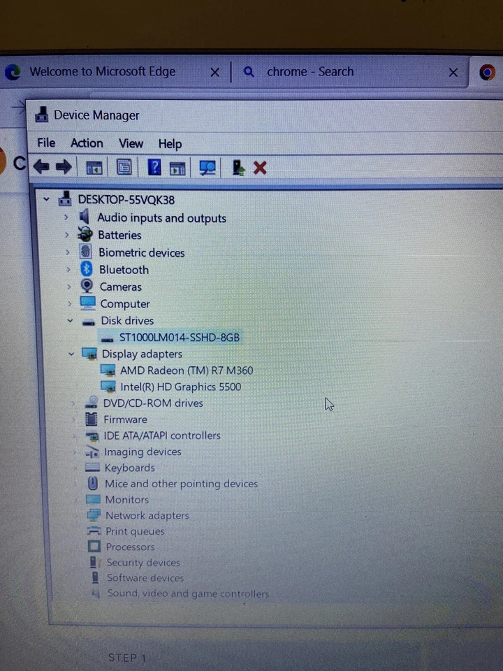The height and width of the screenshot is (671, 503).
Task: Click the Disk drives category icon
Action: [x=88, y=322]
